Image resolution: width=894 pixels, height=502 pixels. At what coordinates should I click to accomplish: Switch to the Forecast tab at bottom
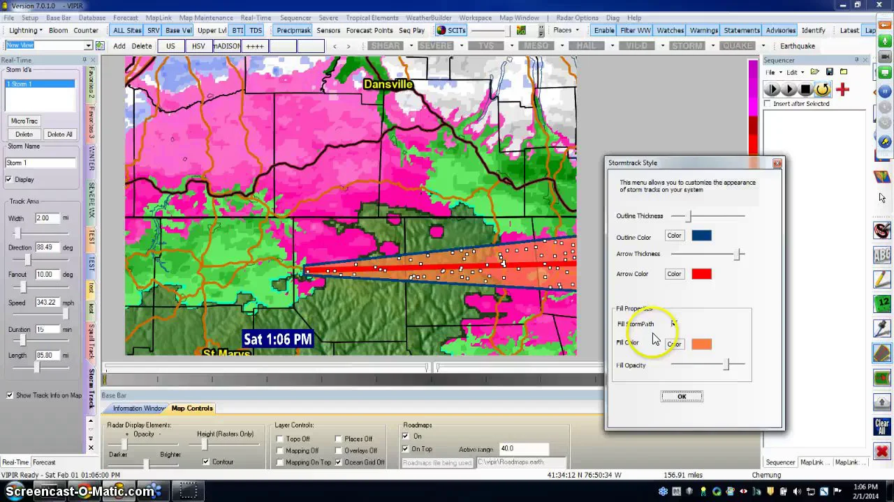tap(43, 462)
